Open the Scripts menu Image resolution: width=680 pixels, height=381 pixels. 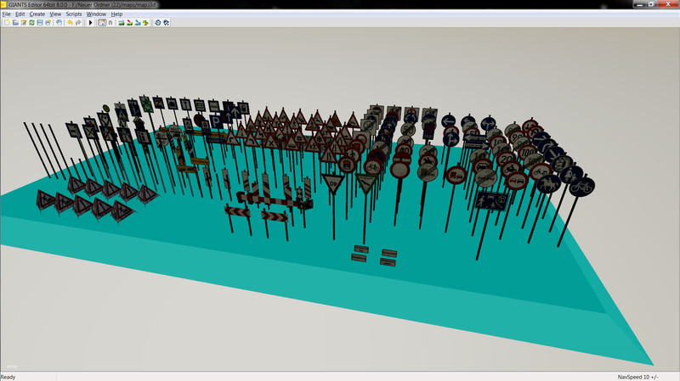74,14
